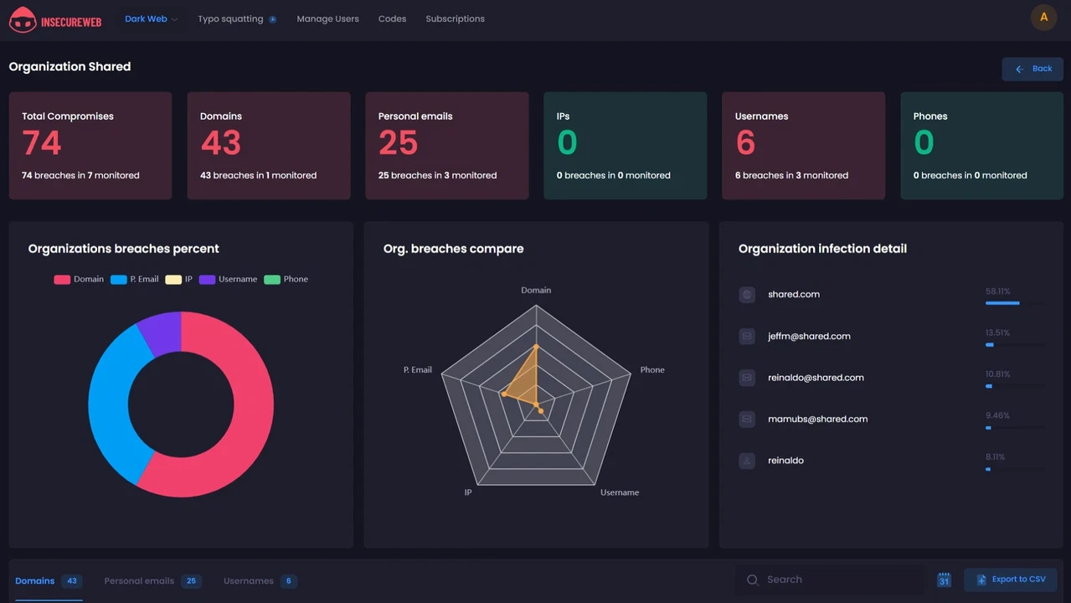Click the Back button
The width and height of the screenshot is (1071, 603).
[x=1032, y=69]
